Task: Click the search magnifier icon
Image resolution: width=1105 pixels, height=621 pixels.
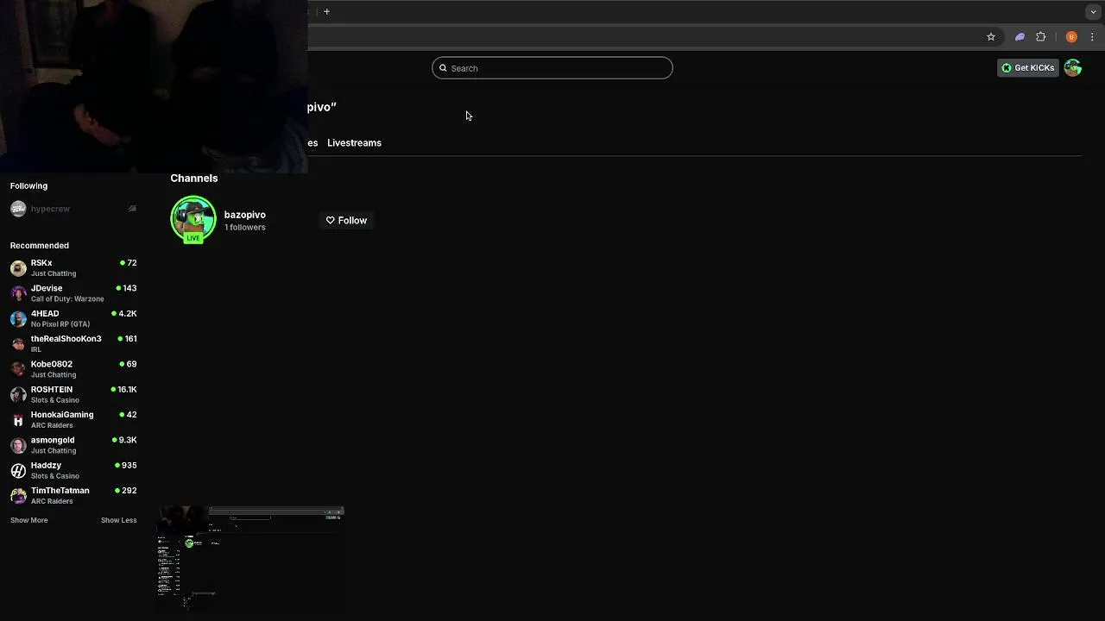Action: point(443,68)
